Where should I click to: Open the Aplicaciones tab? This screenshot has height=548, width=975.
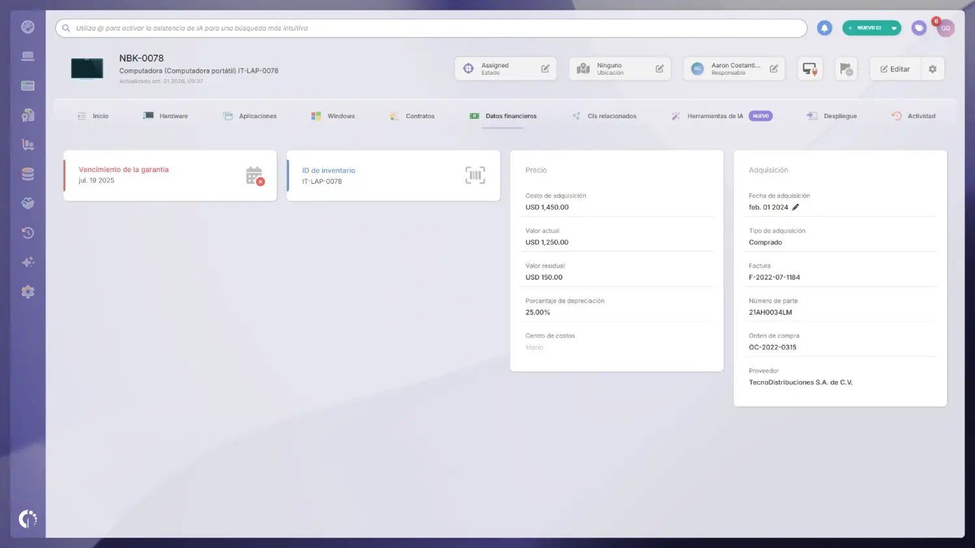250,116
